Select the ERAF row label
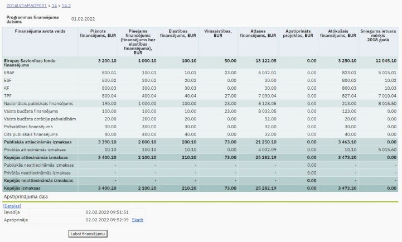 9,72
